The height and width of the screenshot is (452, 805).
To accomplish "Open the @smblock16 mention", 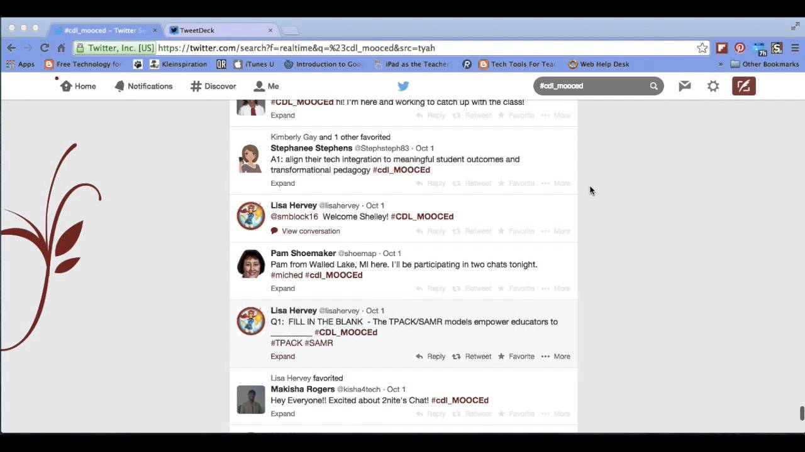I will click(294, 217).
